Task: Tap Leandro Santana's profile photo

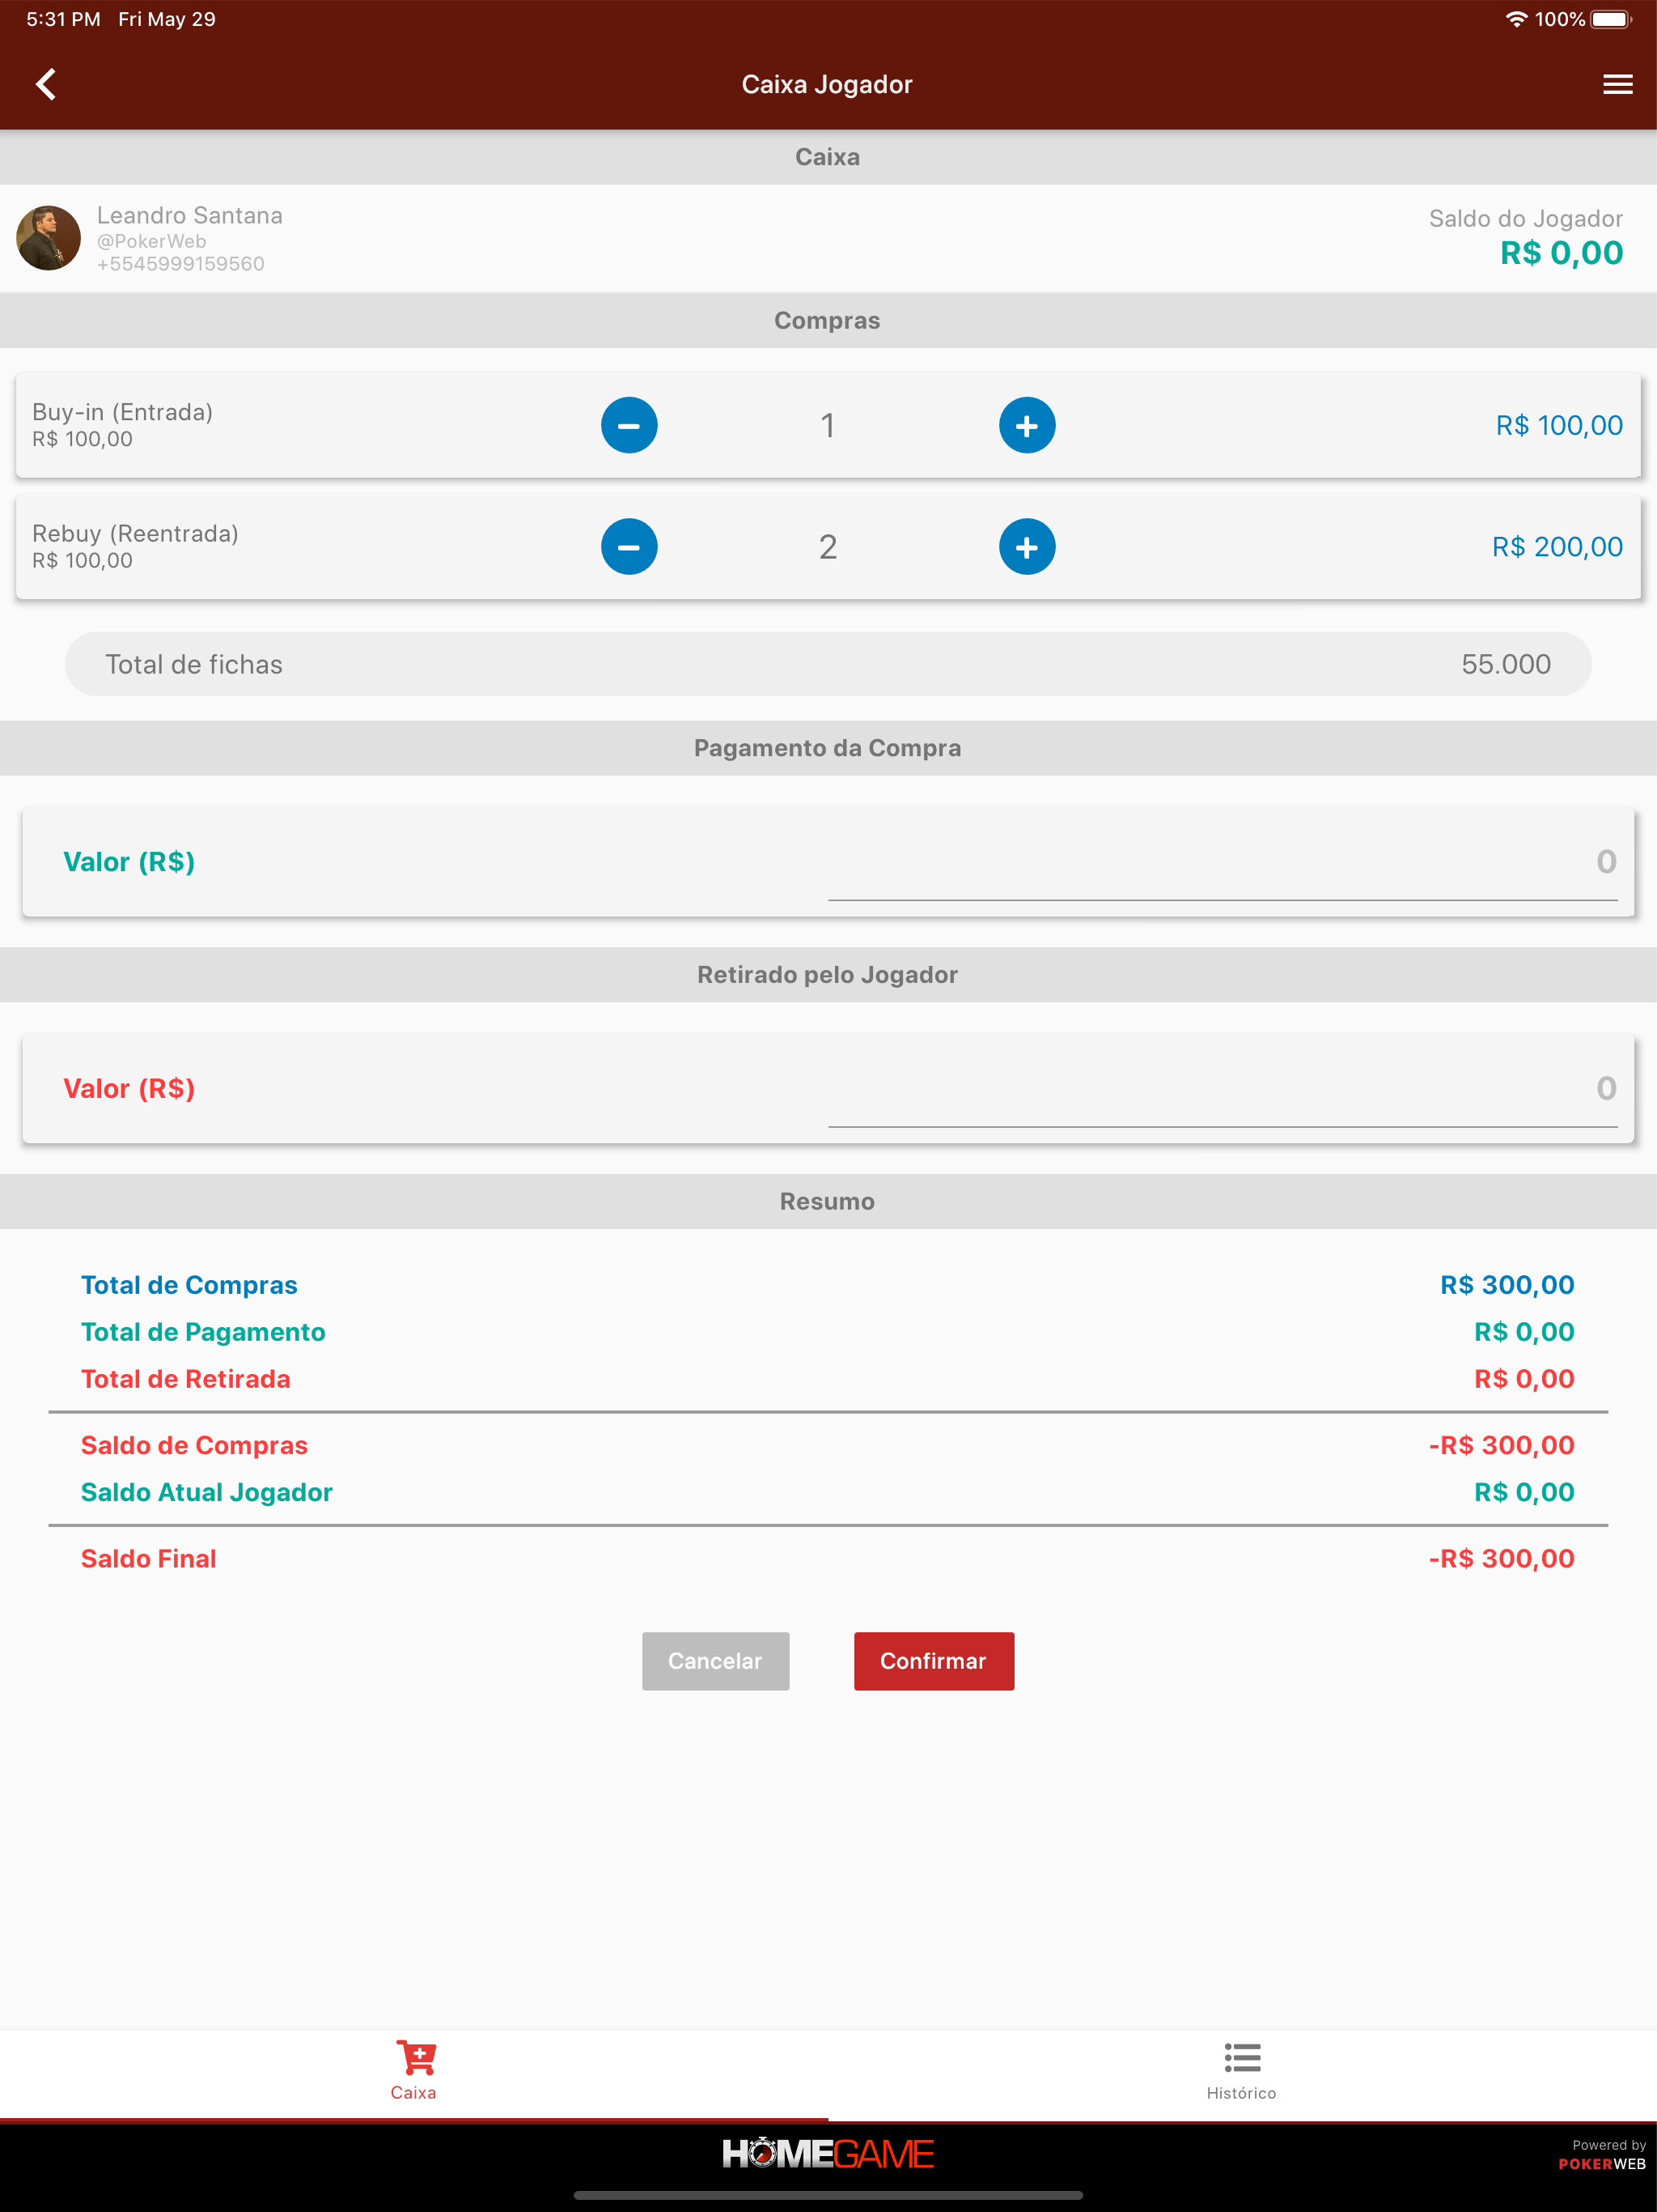Action: [48, 238]
